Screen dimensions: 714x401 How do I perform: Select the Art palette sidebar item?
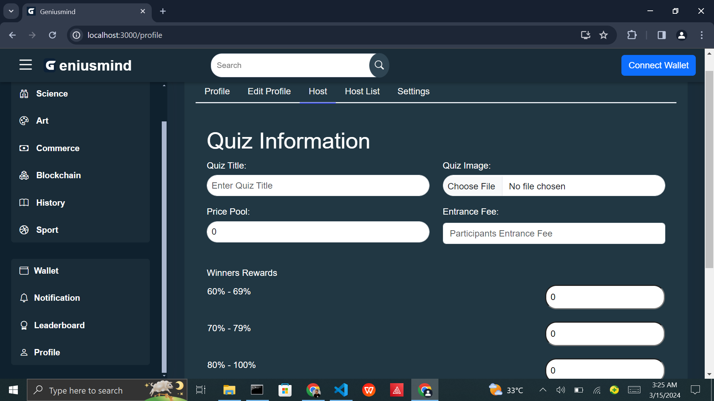click(x=42, y=121)
